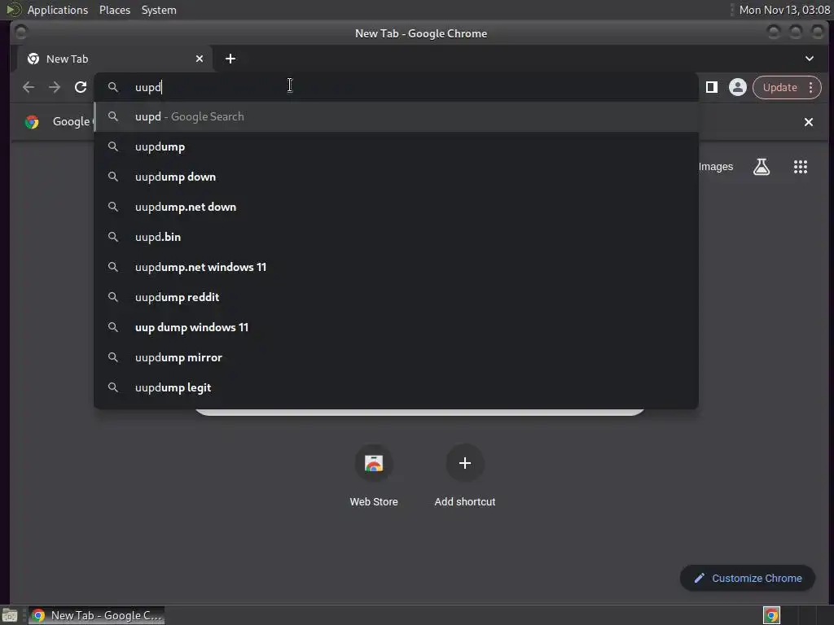Screen dimensions: 834x625
Task: Open the Google apps grid
Action: 801,167
